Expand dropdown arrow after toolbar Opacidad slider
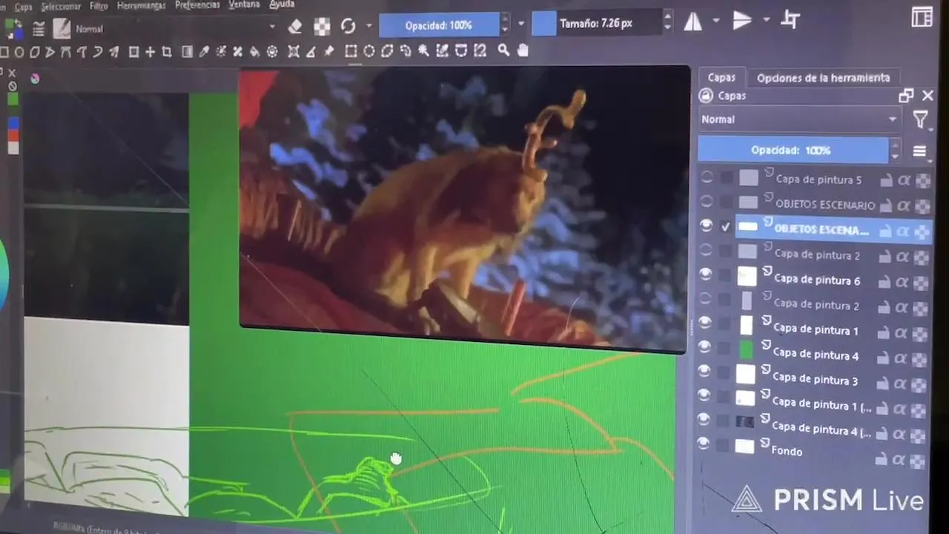This screenshot has height=534, width=949. click(520, 24)
